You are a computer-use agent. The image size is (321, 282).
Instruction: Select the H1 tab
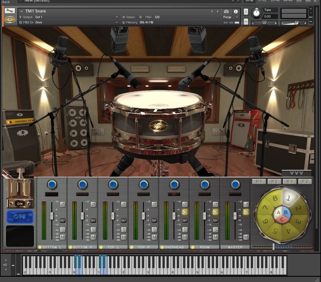[x=259, y=182]
